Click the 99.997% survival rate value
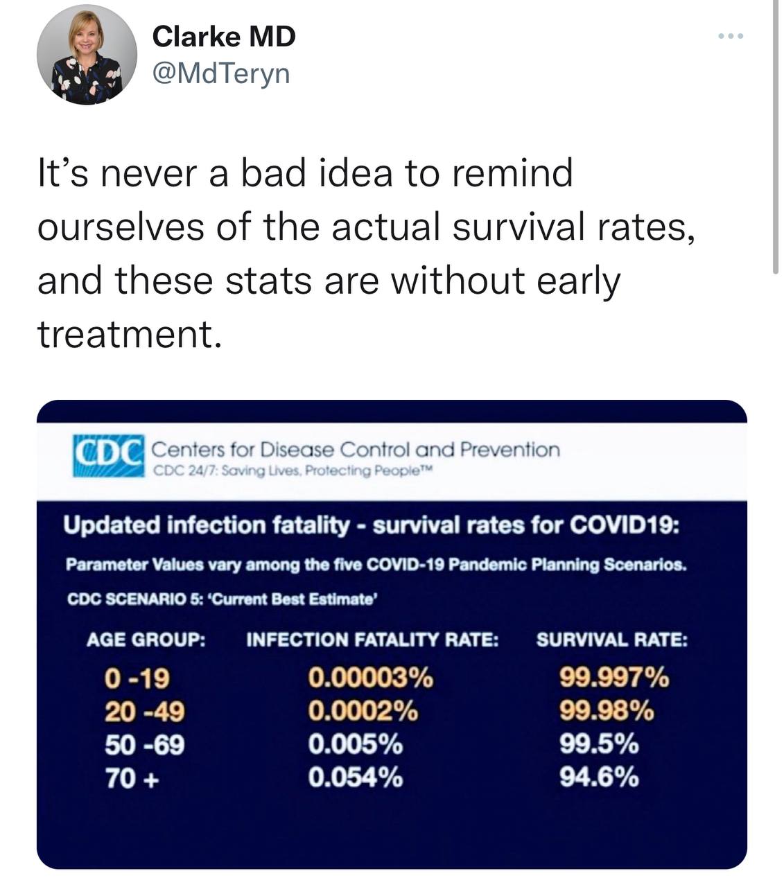The width and height of the screenshot is (784, 887). [x=614, y=677]
